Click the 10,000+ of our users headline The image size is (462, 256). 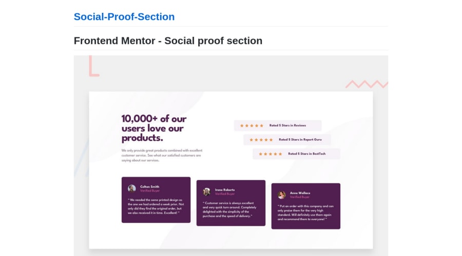click(x=154, y=128)
